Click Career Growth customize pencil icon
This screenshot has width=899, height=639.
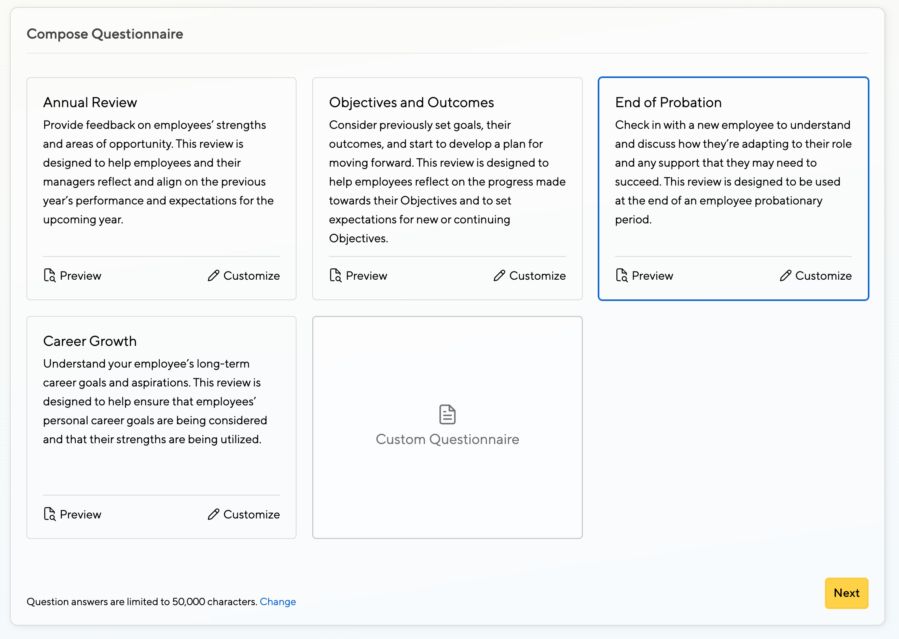click(x=213, y=514)
